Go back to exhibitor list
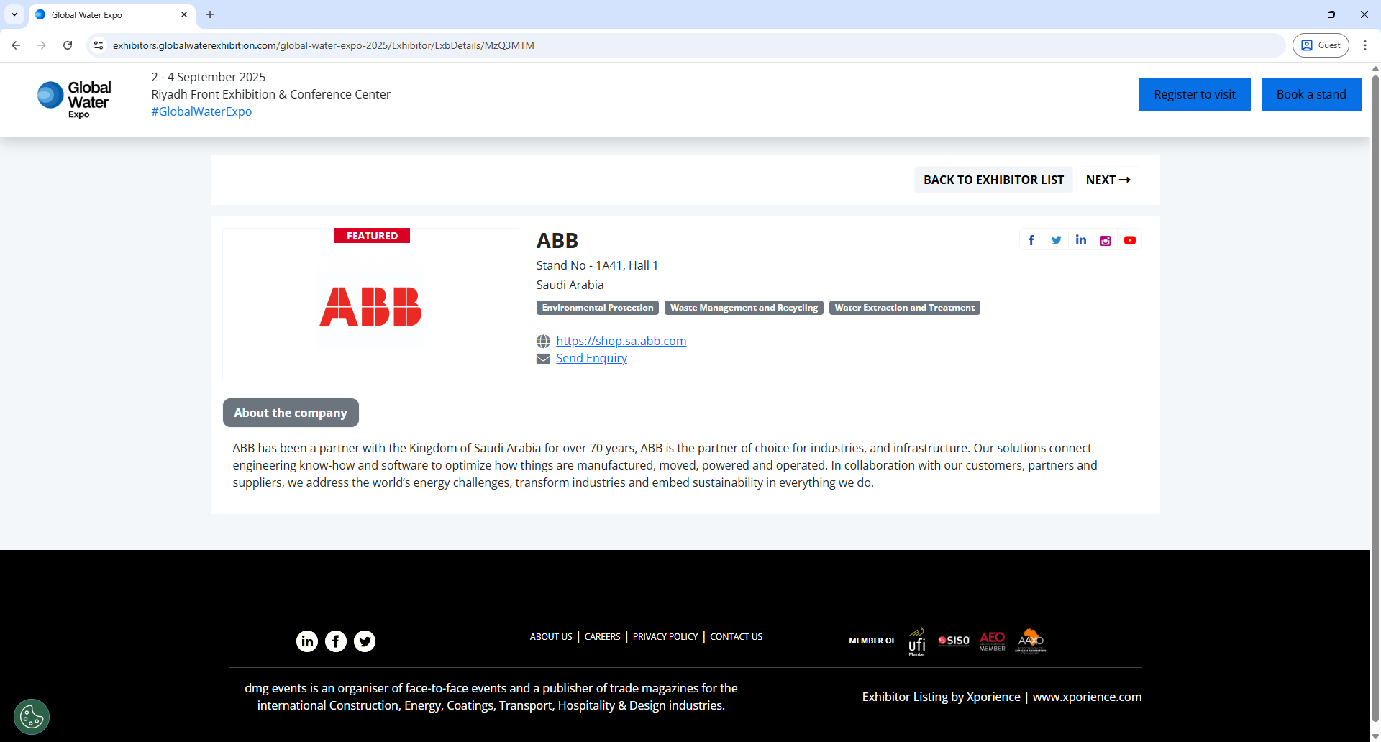The height and width of the screenshot is (742, 1381). (x=993, y=180)
